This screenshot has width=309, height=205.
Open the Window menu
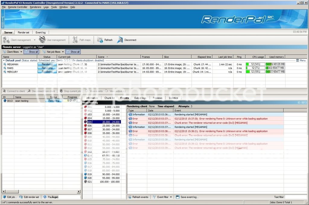coord(63,7)
